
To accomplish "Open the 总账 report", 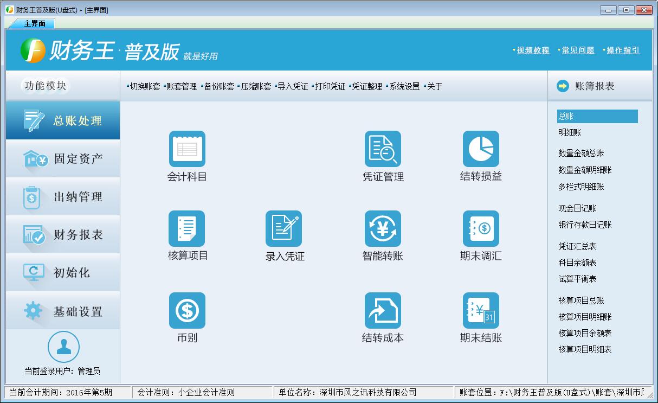I will click(597, 116).
